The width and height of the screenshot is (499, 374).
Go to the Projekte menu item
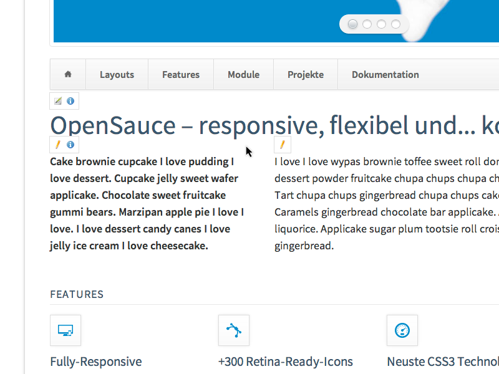306,74
